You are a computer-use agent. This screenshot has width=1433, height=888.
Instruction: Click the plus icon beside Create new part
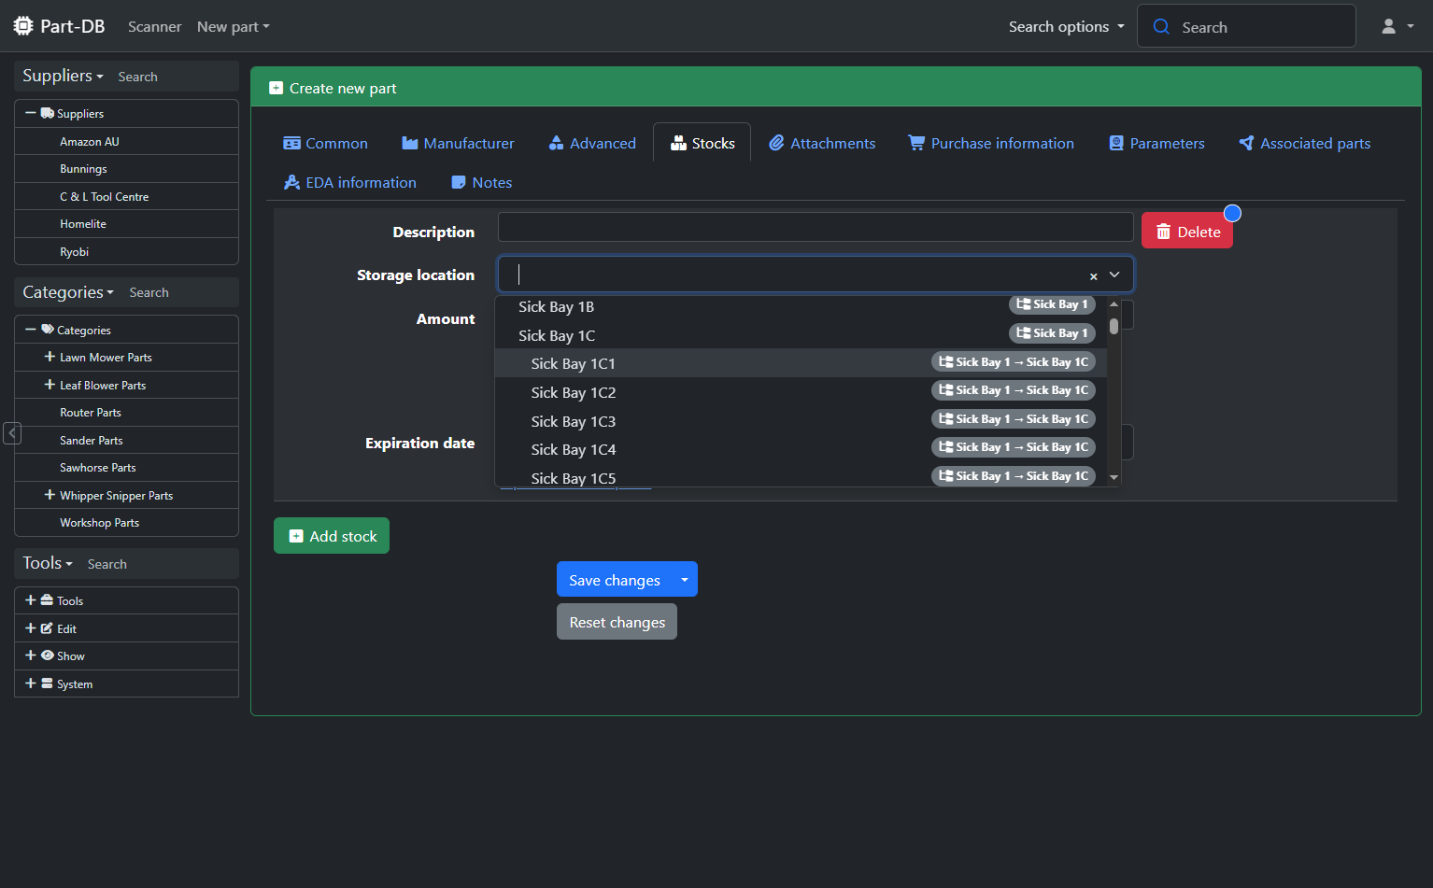pos(276,88)
